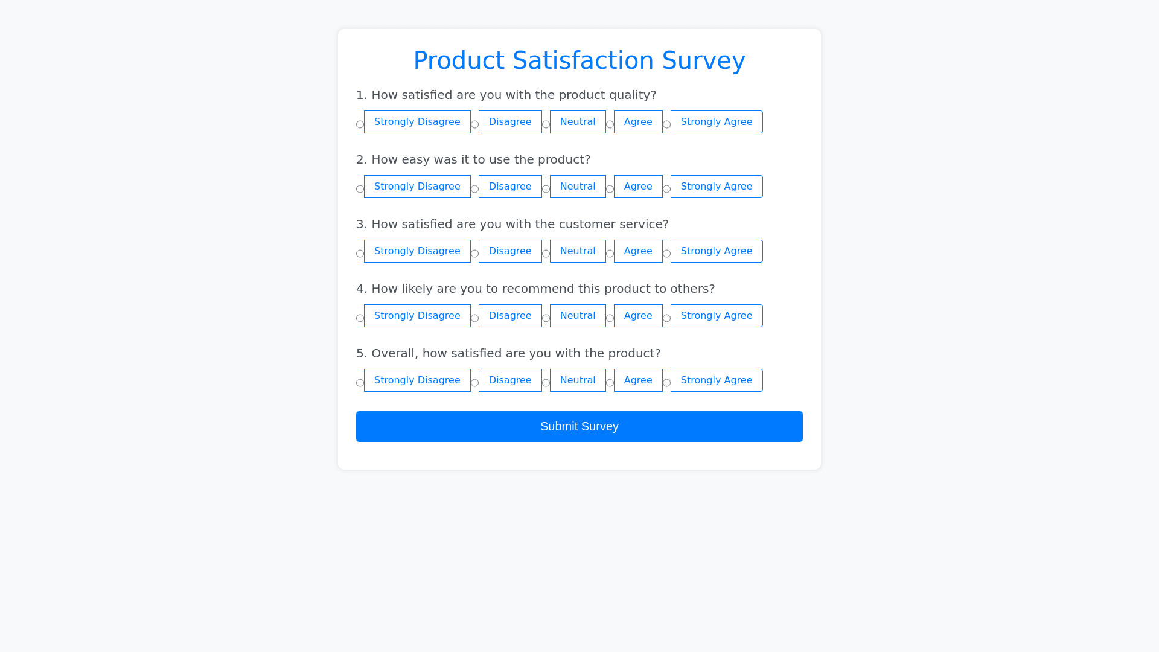
Task: Select Agree for customer service question
Action: (x=637, y=251)
